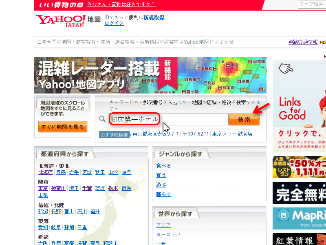Image resolution: width=326 pixels, height=245 pixels.
Task: Open the 紅葉情報 ad banner
Action: (300, 239)
